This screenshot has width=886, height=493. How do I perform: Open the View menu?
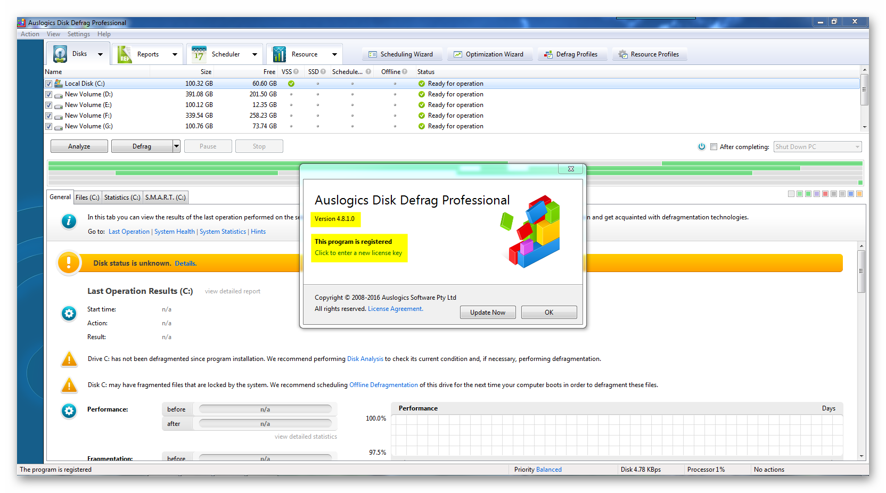pyautogui.click(x=53, y=34)
